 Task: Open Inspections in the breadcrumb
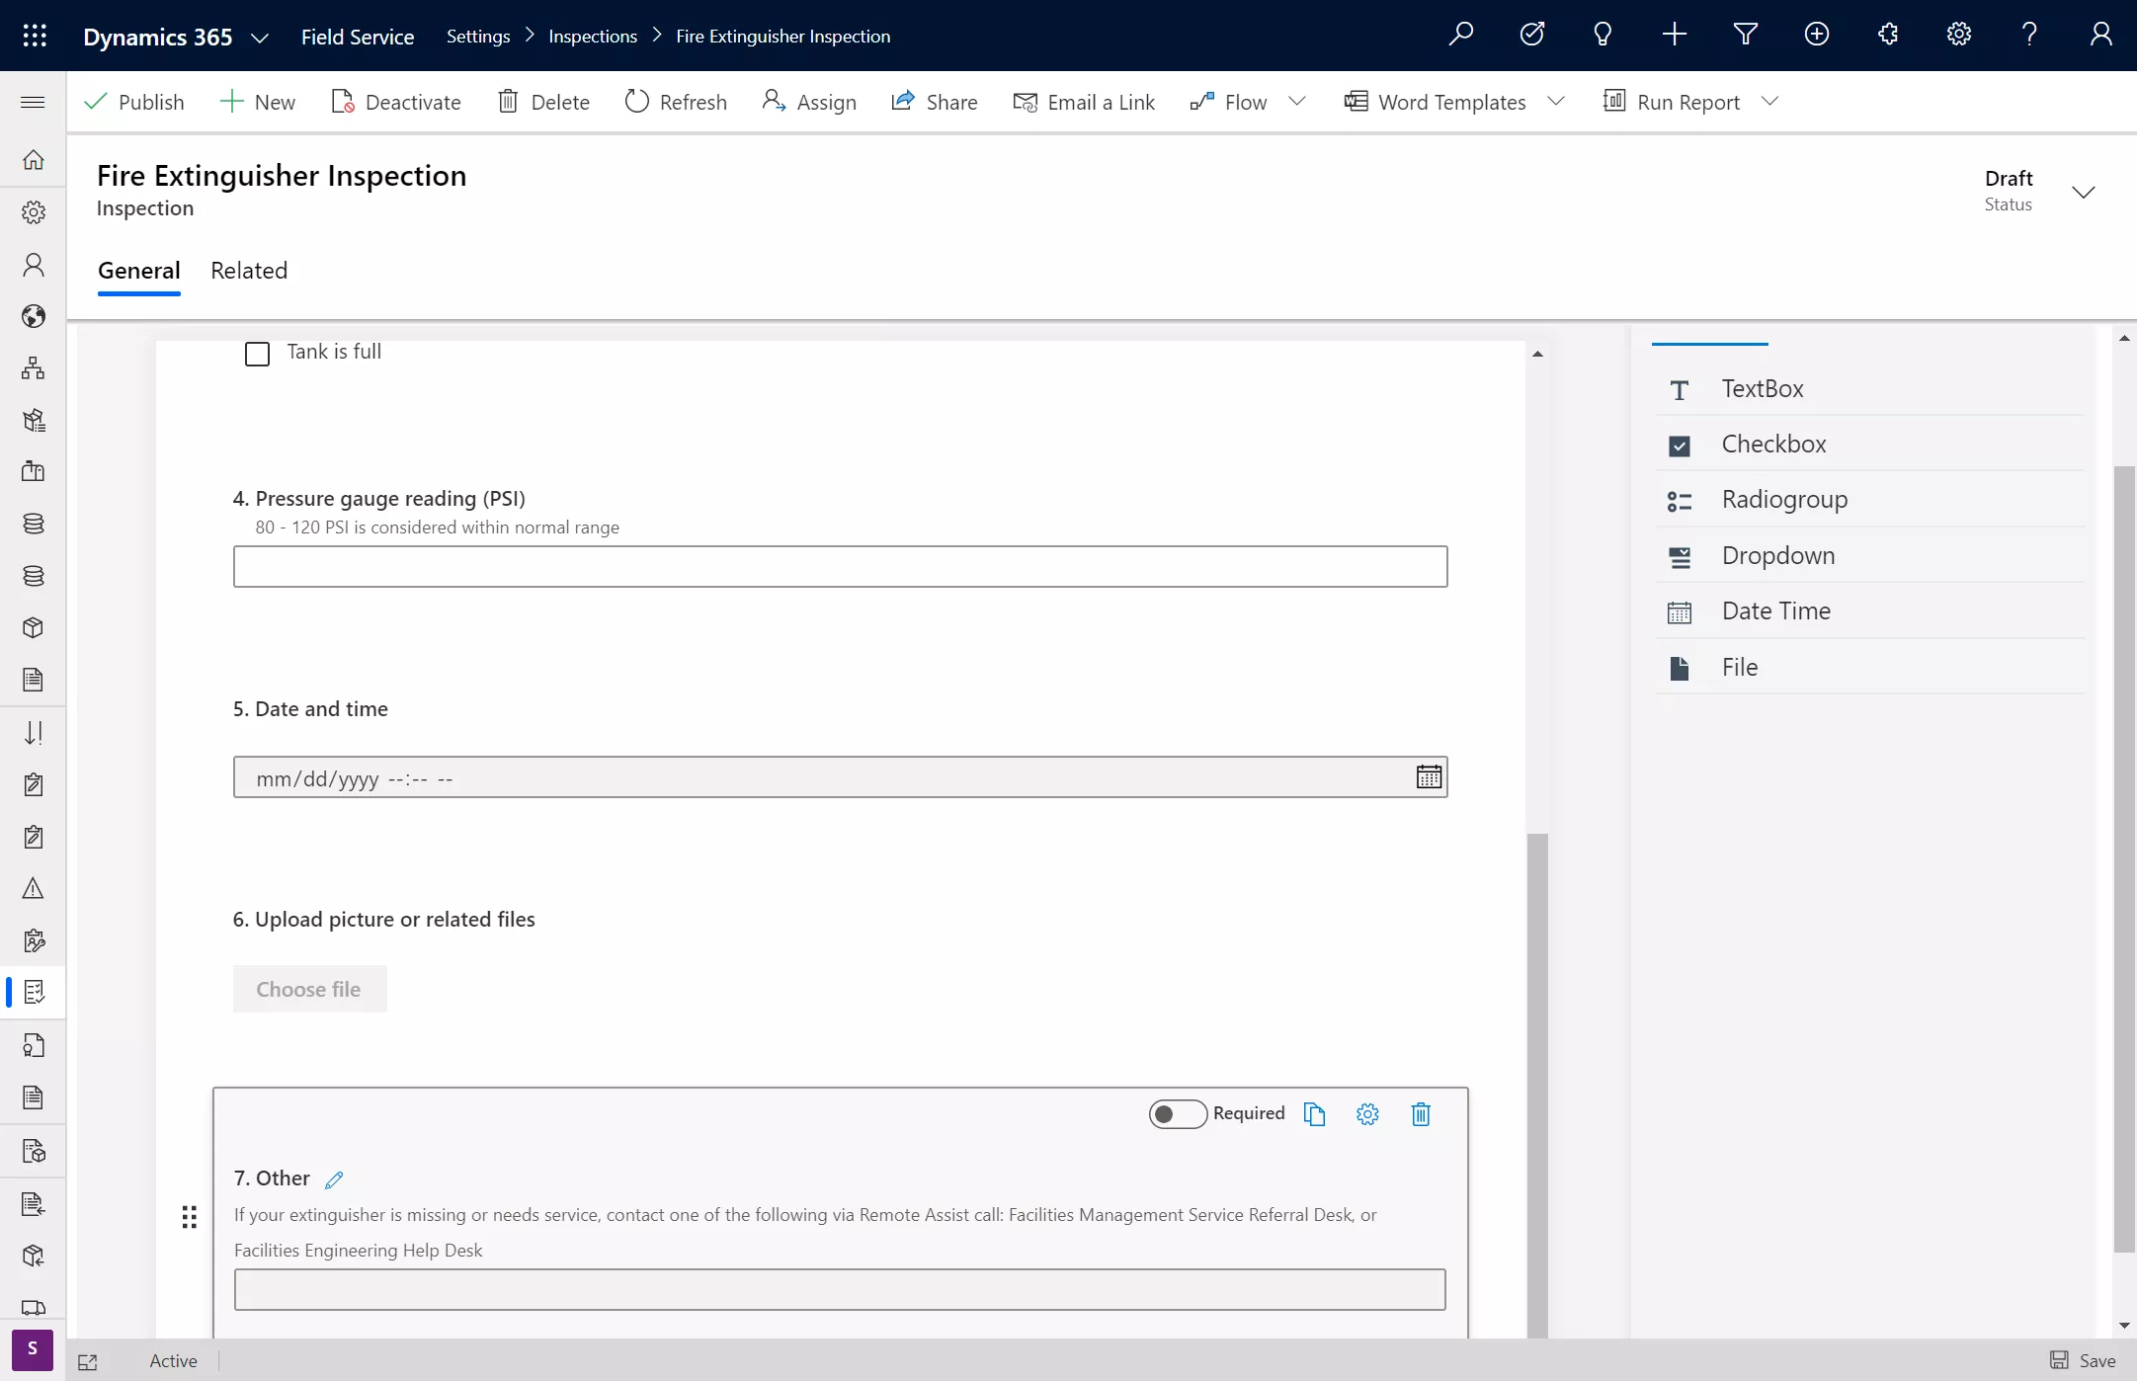click(x=593, y=37)
